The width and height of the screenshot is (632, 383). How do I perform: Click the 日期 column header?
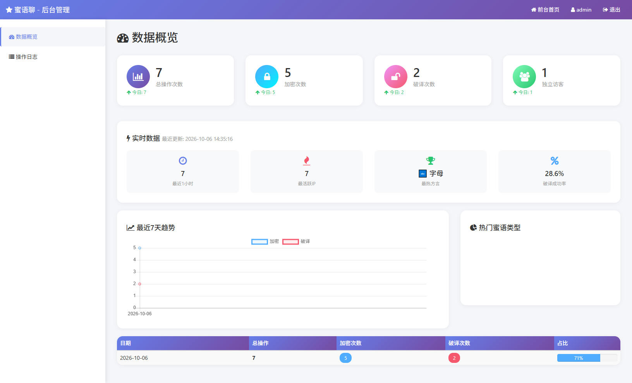(x=183, y=343)
